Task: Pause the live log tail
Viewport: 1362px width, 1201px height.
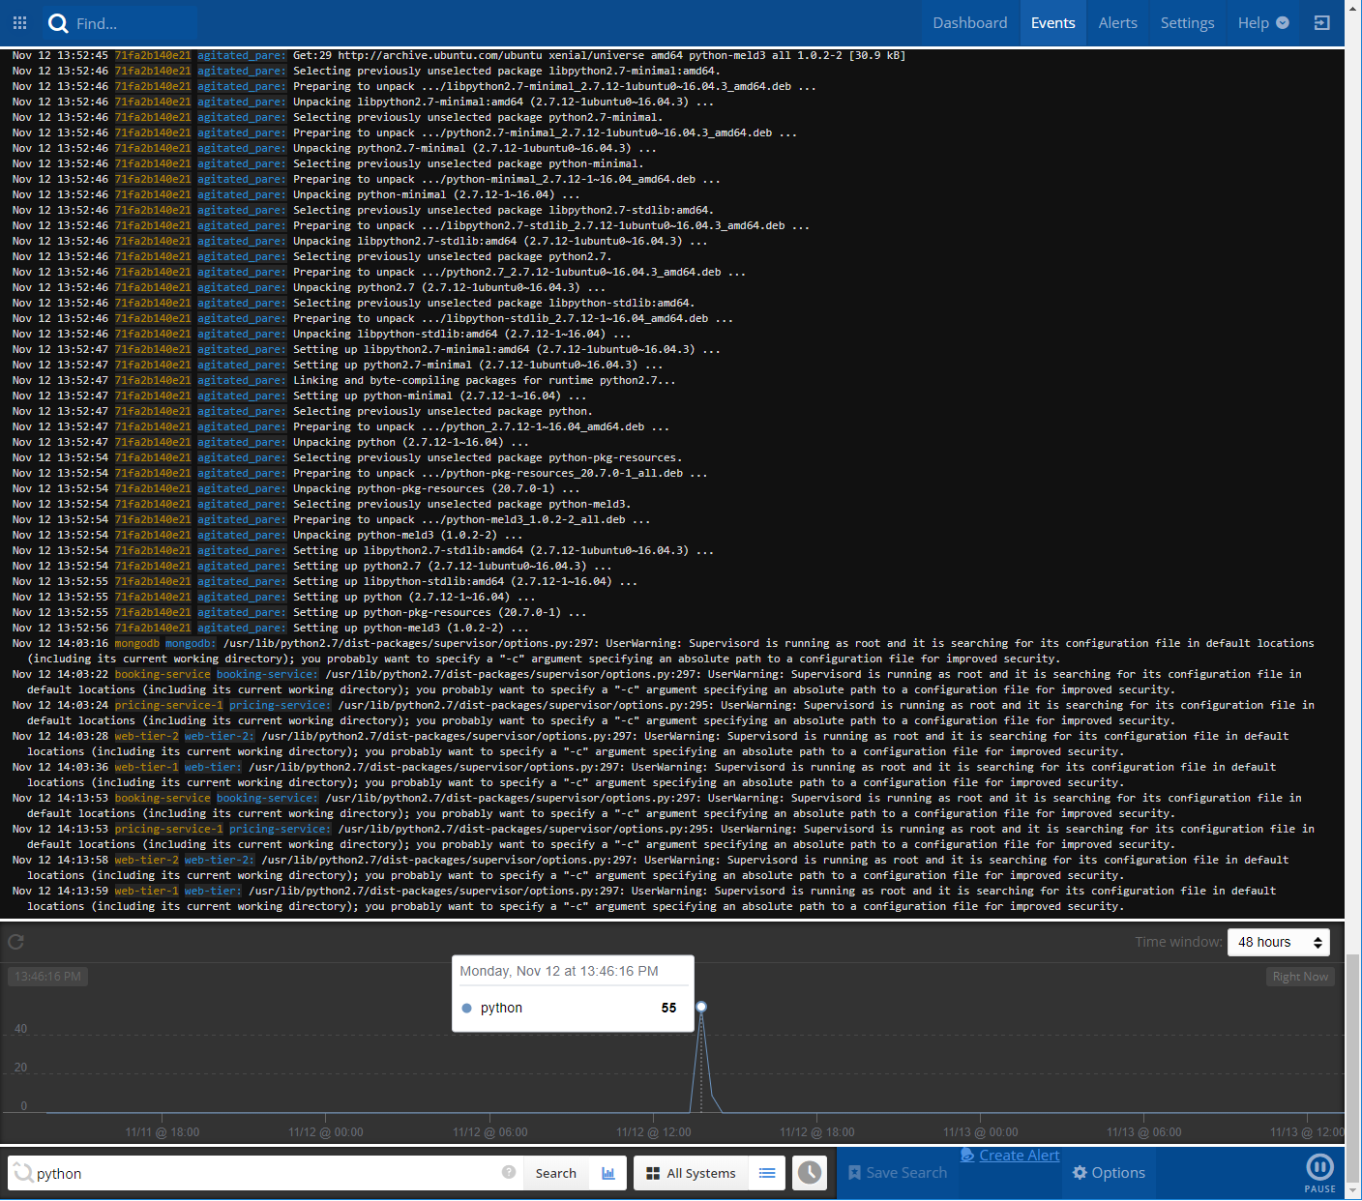Action: point(1320,1168)
